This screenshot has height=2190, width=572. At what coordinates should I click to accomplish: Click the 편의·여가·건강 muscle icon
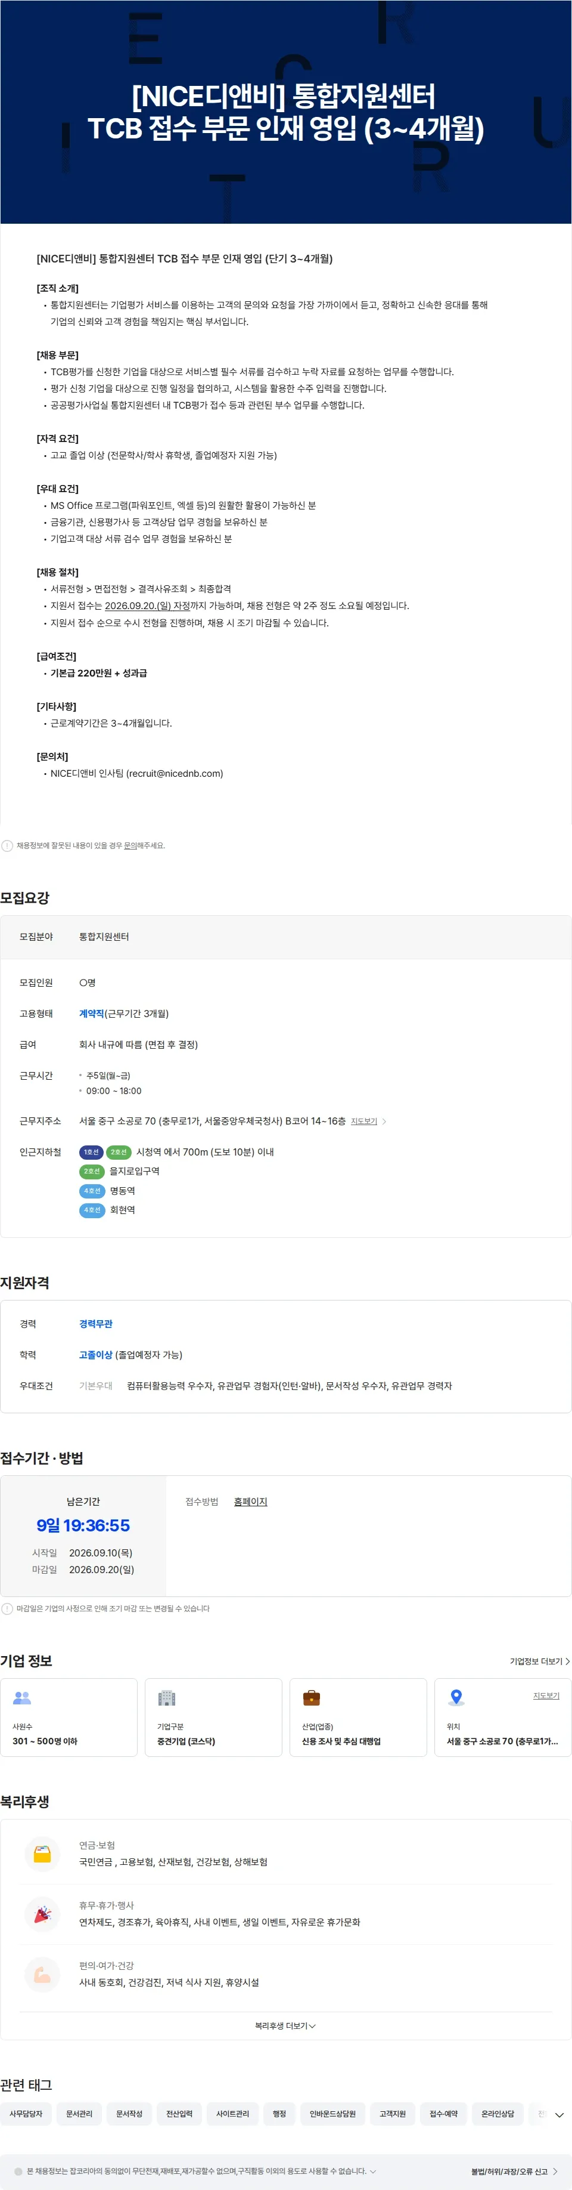click(42, 1974)
